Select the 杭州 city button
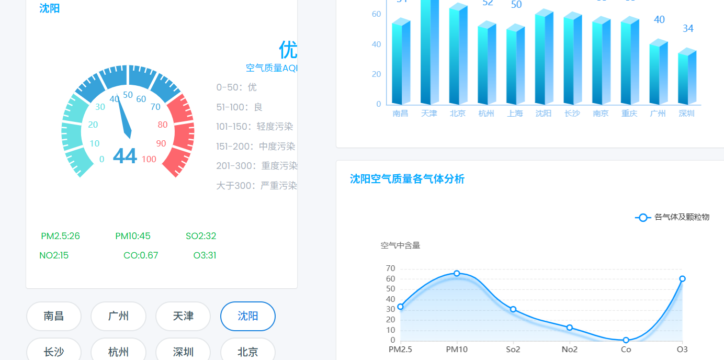This screenshot has width=724, height=360. coord(118,351)
